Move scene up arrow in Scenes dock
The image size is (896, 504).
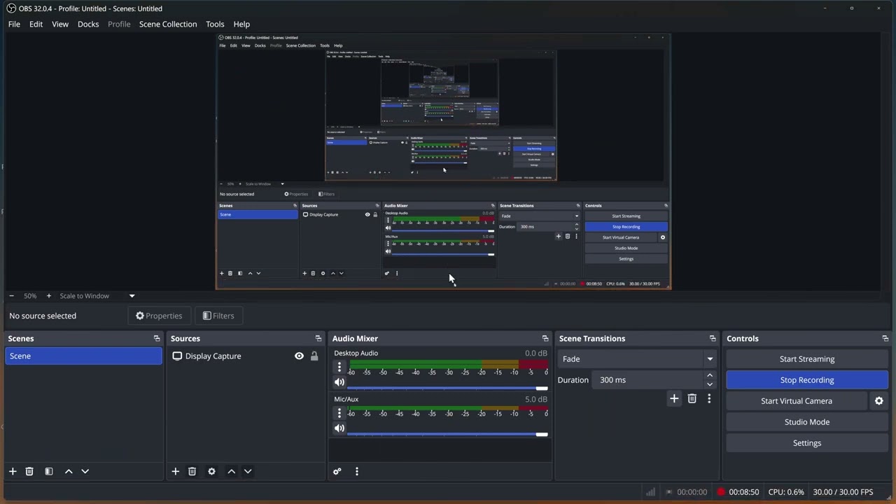click(69, 471)
